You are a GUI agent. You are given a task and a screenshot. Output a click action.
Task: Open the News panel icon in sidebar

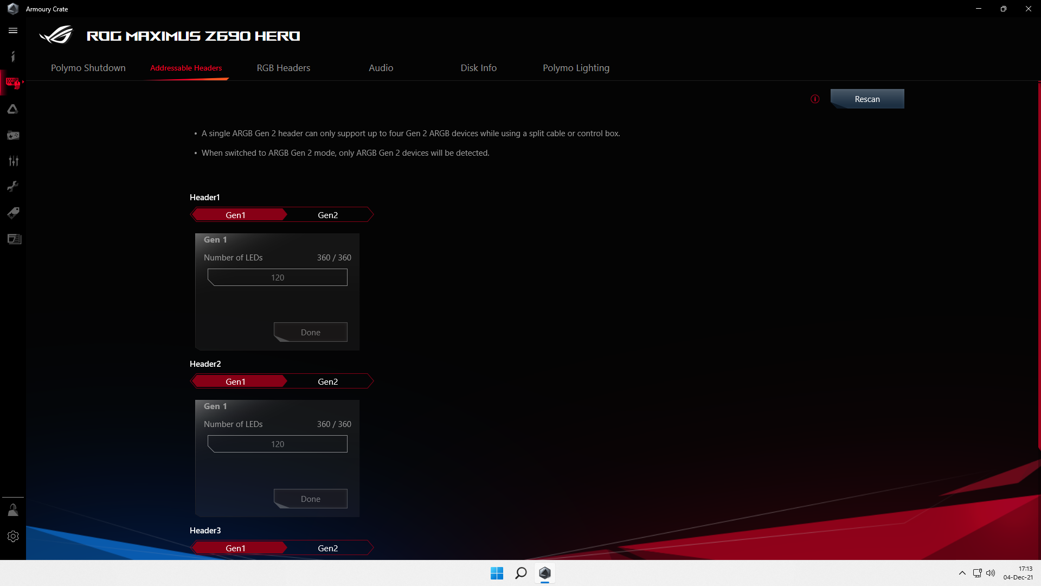point(14,239)
